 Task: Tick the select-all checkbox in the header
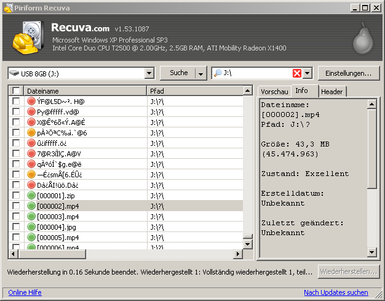click(x=16, y=90)
